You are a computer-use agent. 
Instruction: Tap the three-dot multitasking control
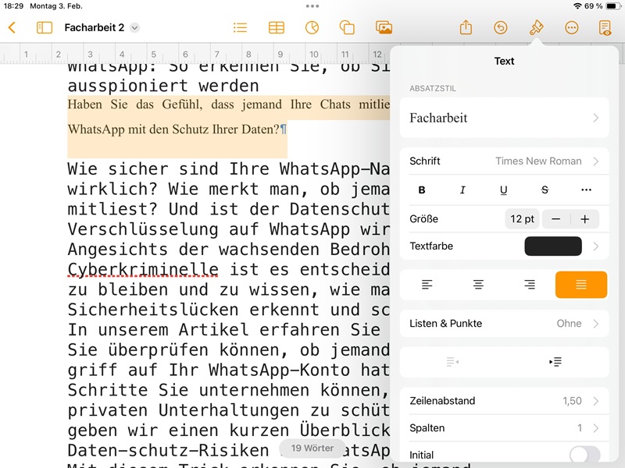312,6
